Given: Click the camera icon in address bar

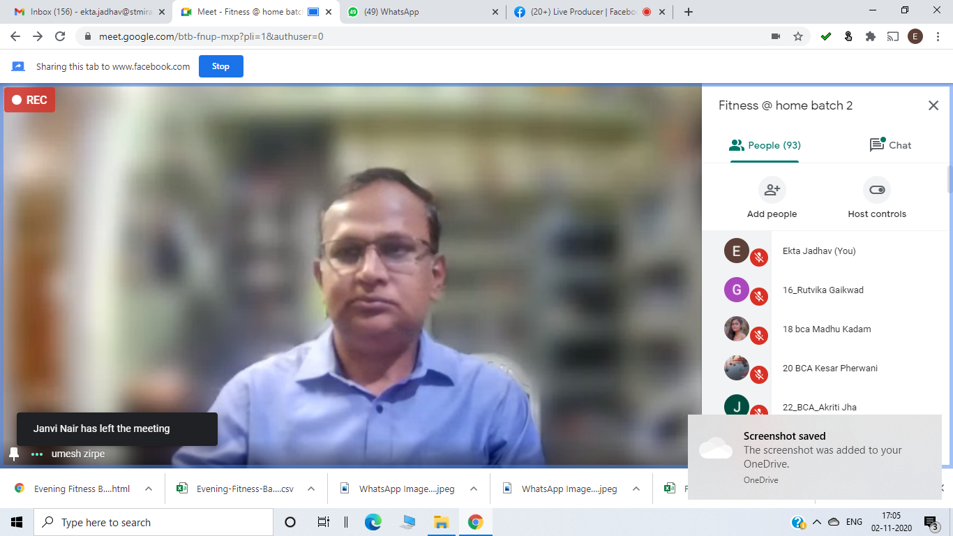Looking at the screenshot, I should [x=775, y=36].
